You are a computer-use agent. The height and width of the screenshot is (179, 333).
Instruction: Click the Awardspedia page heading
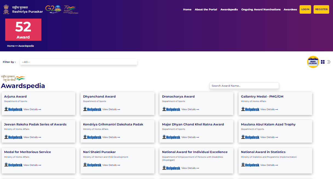23,86
